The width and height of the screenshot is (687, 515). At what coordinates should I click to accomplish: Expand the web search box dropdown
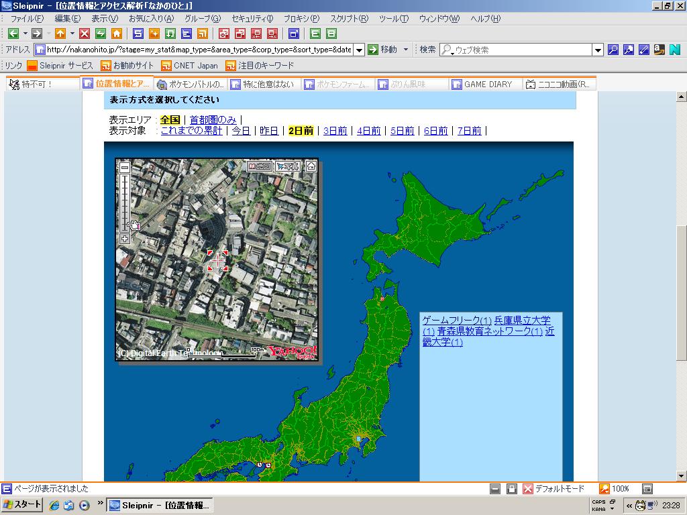point(598,50)
